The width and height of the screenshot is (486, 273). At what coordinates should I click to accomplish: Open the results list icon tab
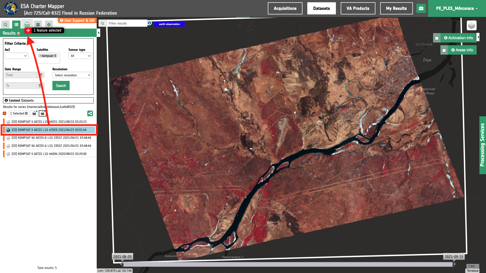tap(16, 25)
